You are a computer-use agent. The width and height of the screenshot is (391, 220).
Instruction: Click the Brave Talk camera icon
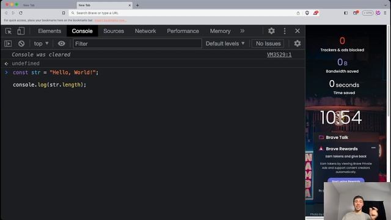(x=321, y=137)
